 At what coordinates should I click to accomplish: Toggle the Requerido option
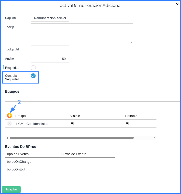33,68
